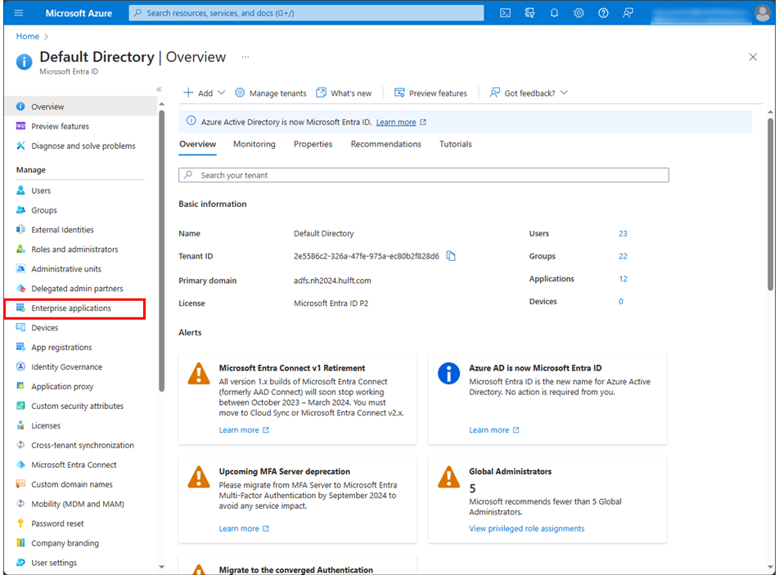Click the global search resources box
This screenshot has width=779, height=575.
click(306, 13)
